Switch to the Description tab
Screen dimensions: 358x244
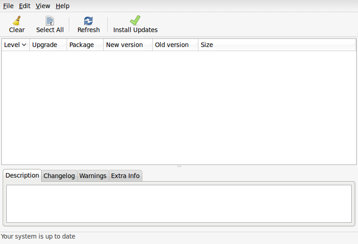pos(22,175)
